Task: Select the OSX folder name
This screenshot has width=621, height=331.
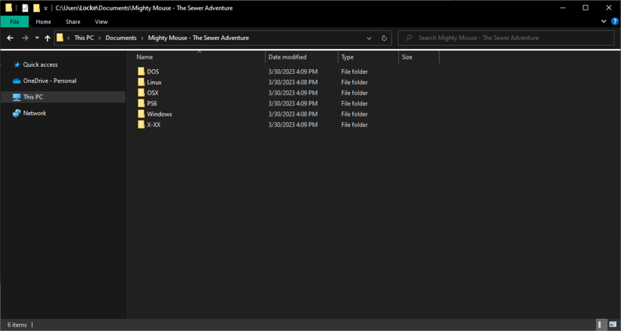Action: [152, 93]
